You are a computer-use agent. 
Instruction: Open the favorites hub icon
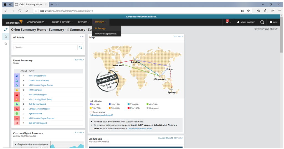[x=258, y=11]
